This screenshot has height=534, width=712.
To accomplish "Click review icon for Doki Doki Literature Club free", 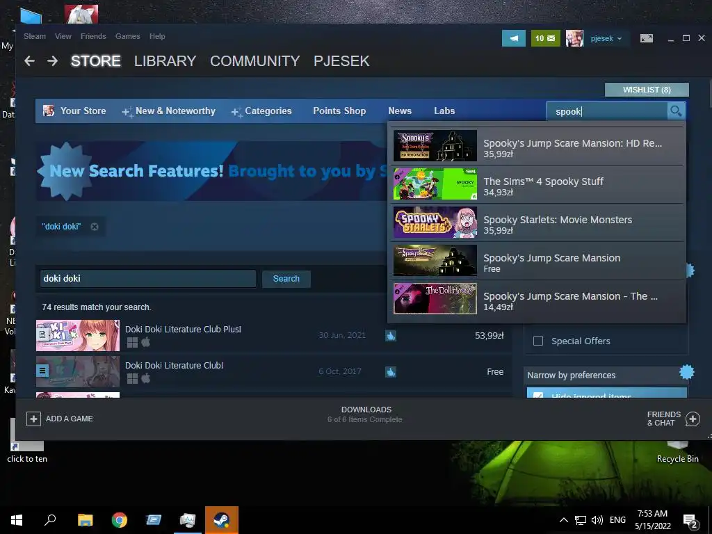I will pyautogui.click(x=391, y=372).
